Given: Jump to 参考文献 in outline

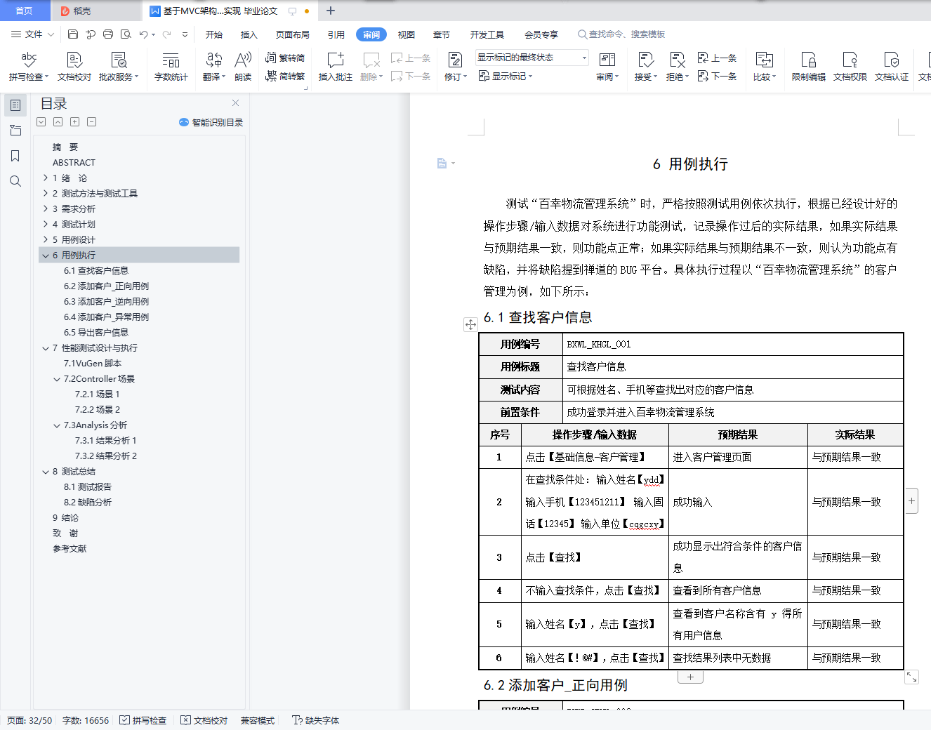Looking at the screenshot, I should [70, 549].
